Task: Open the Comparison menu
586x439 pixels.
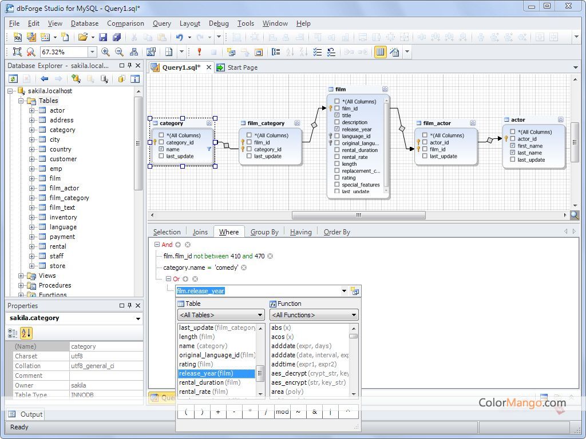Action: pos(125,23)
